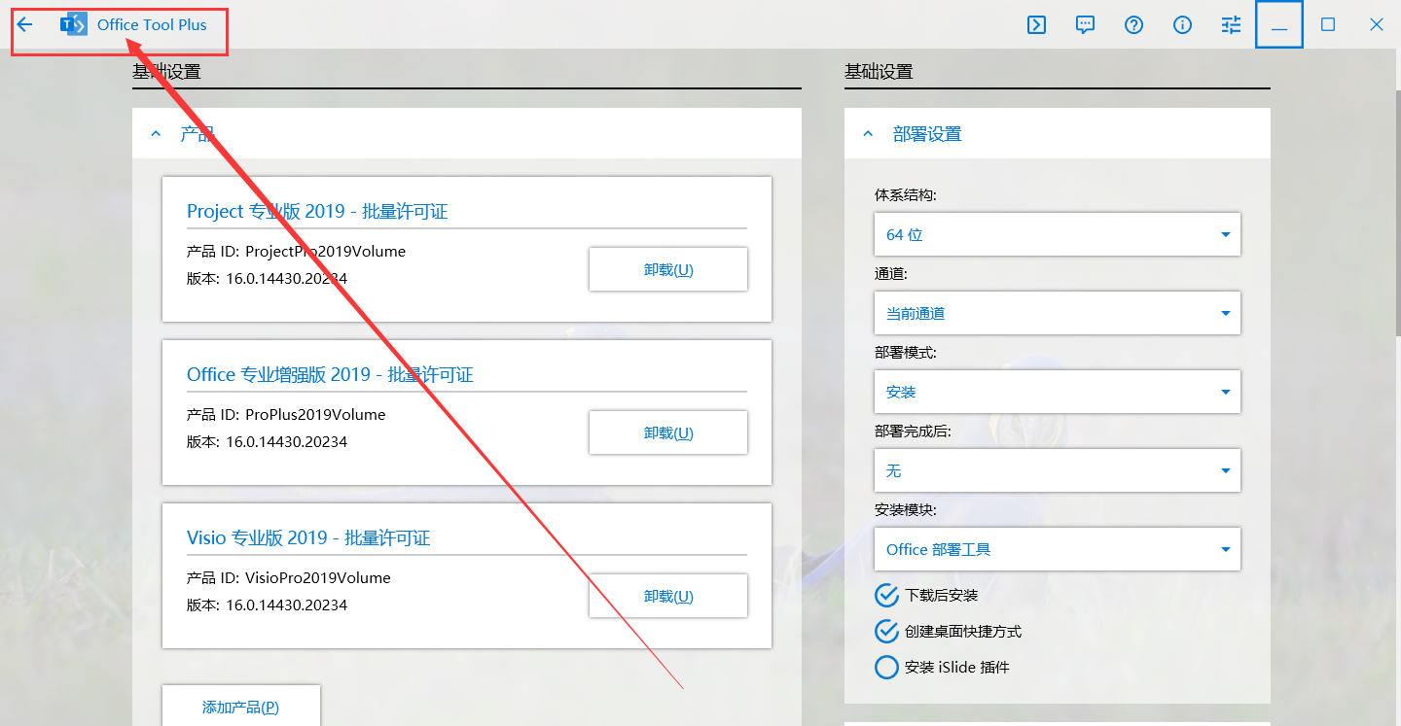Click Project 专业版 2019 - 批量许可证 title
Screen dimensions: 1401x726
(317, 211)
